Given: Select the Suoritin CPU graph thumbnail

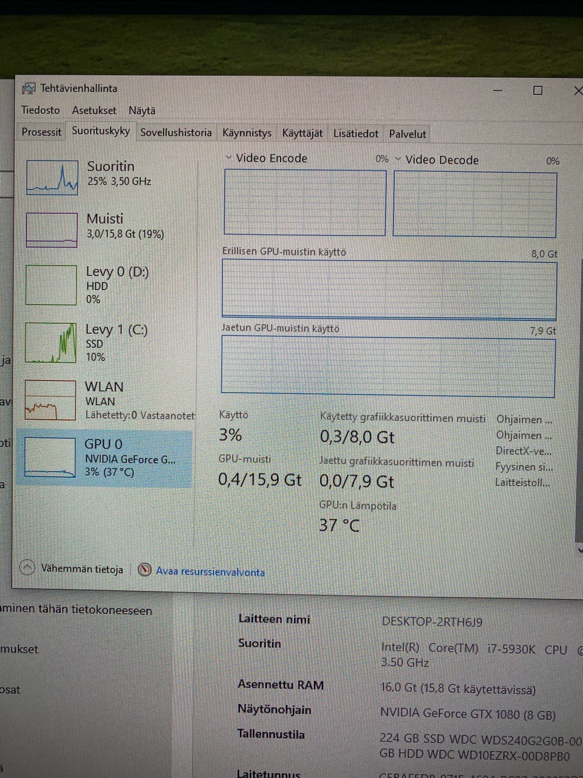Looking at the screenshot, I should 52,177.
